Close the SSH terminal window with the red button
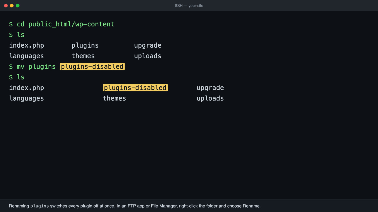 [6, 5]
